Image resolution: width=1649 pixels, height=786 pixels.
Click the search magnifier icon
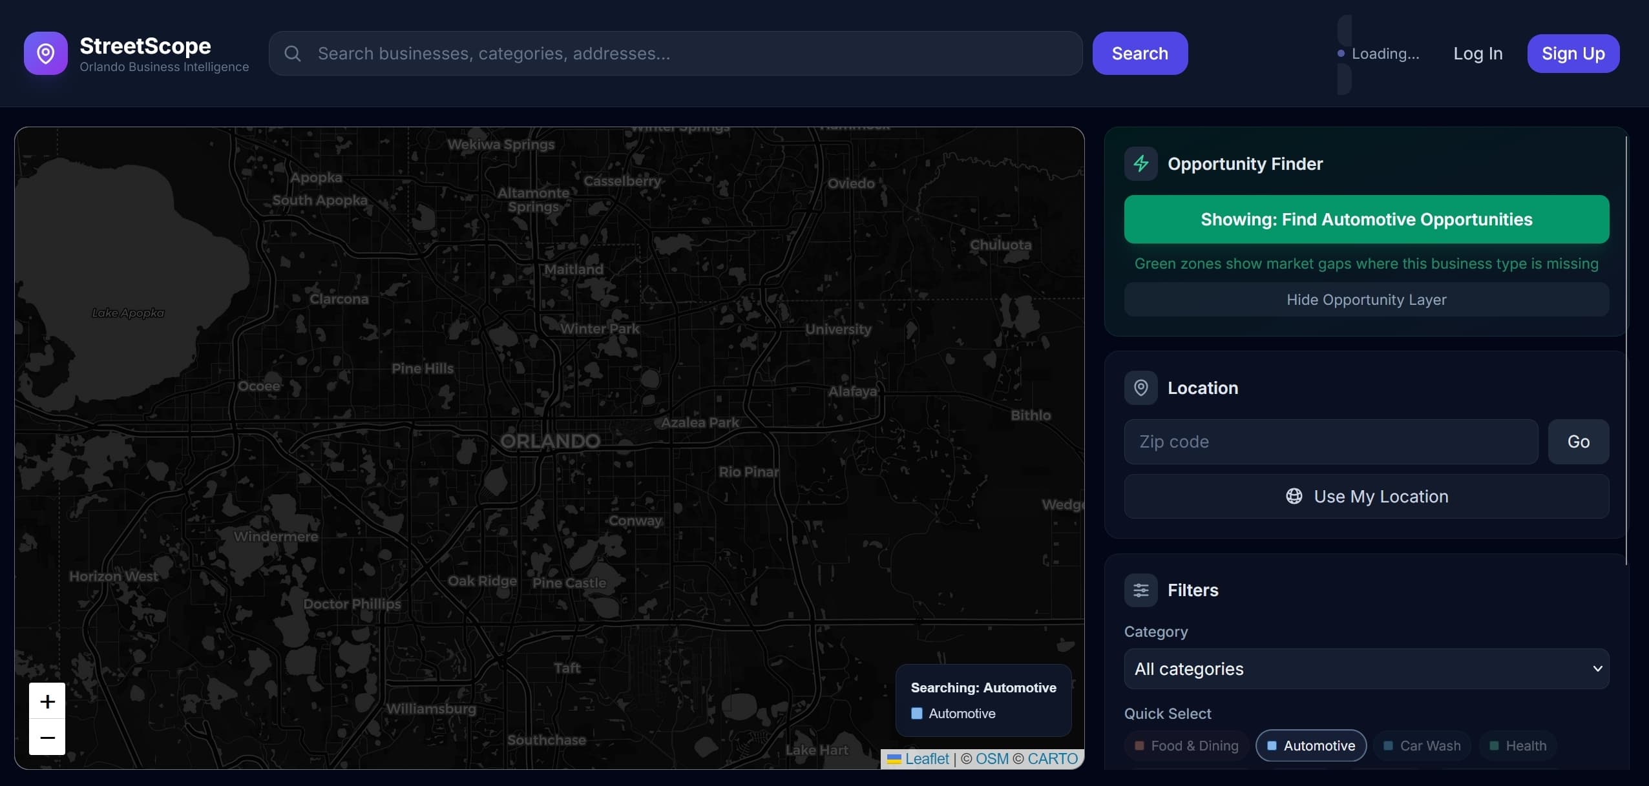pos(294,53)
